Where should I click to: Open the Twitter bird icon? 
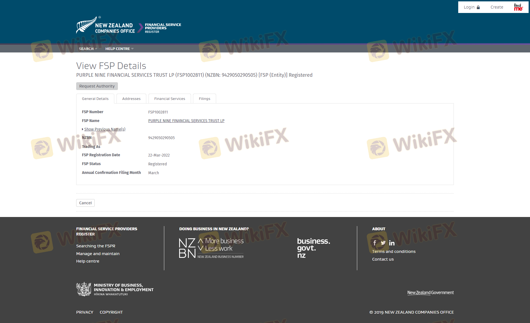(x=383, y=243)
